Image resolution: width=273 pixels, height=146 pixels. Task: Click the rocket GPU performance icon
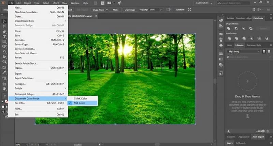pos(119,3)
